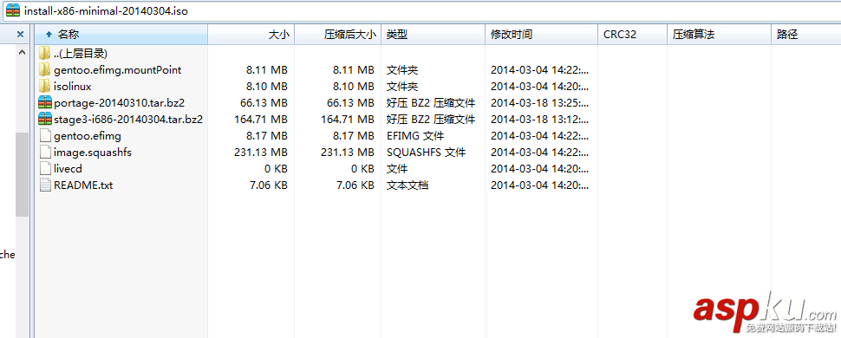841x338 pixels.
Task: Click the 8.17 MB size of gentoo.efimg
Action: click(267, 136)
